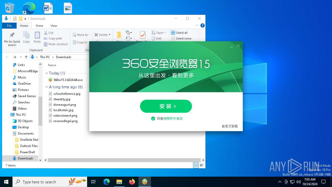
Task: Open the Copy to dropdown
Action: [81, 42]
